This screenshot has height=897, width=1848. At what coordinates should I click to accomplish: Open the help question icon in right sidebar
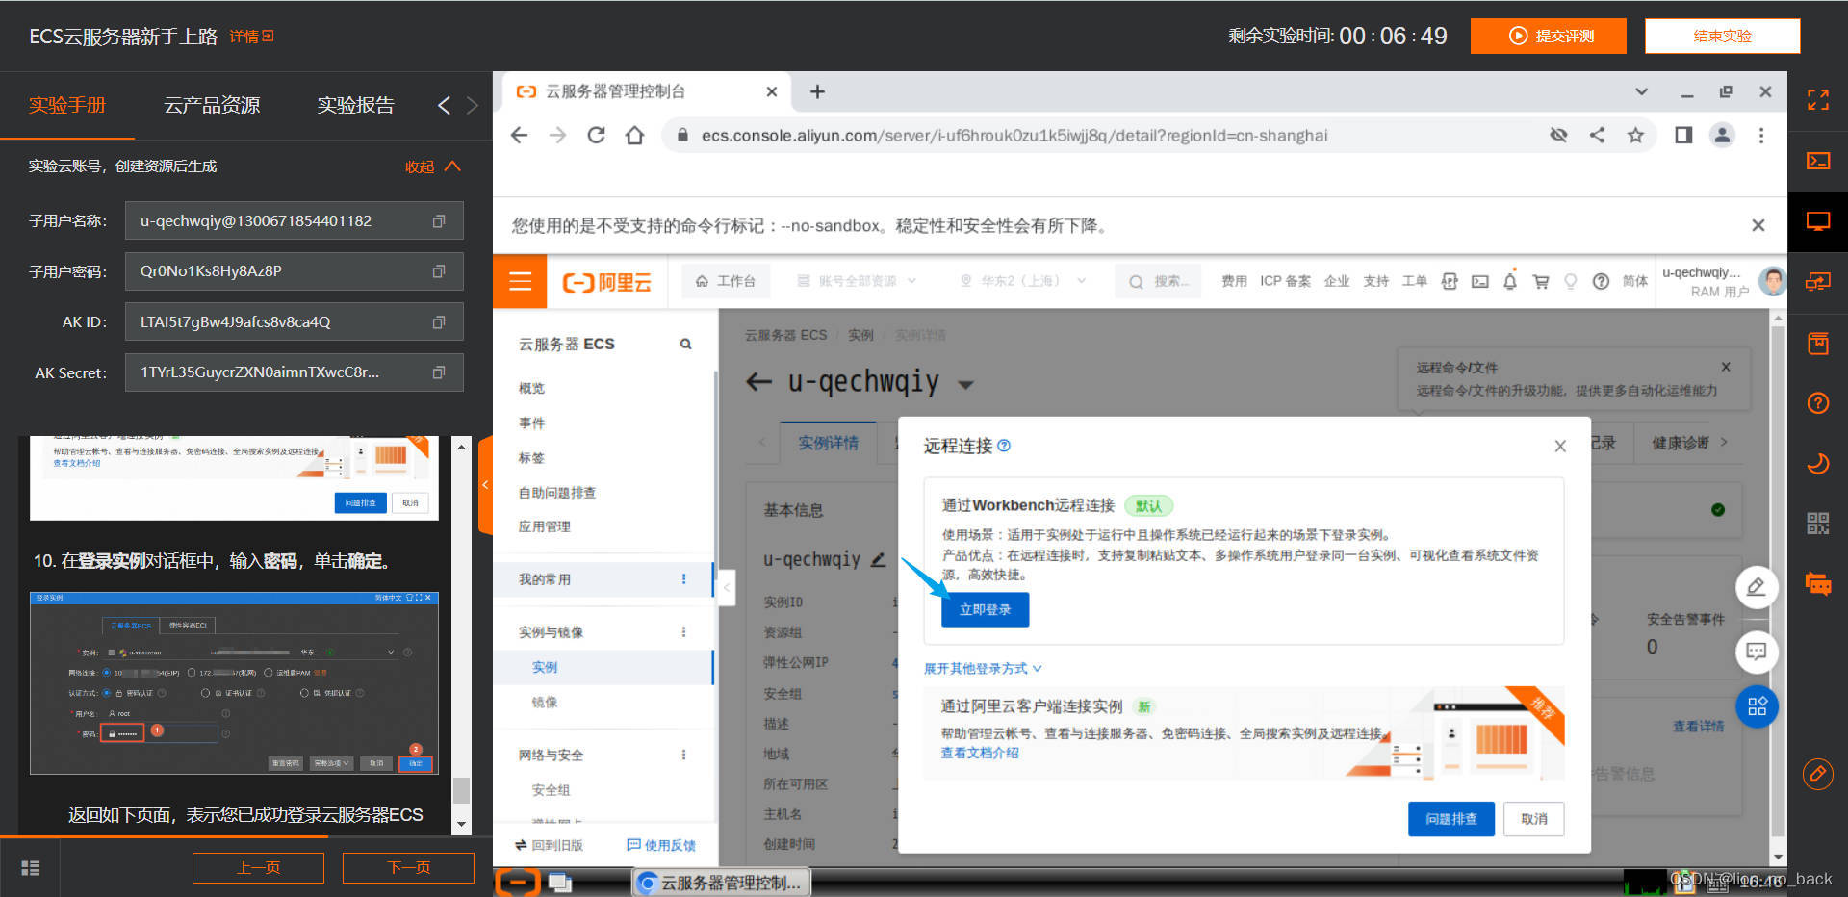coord(1817,403)
